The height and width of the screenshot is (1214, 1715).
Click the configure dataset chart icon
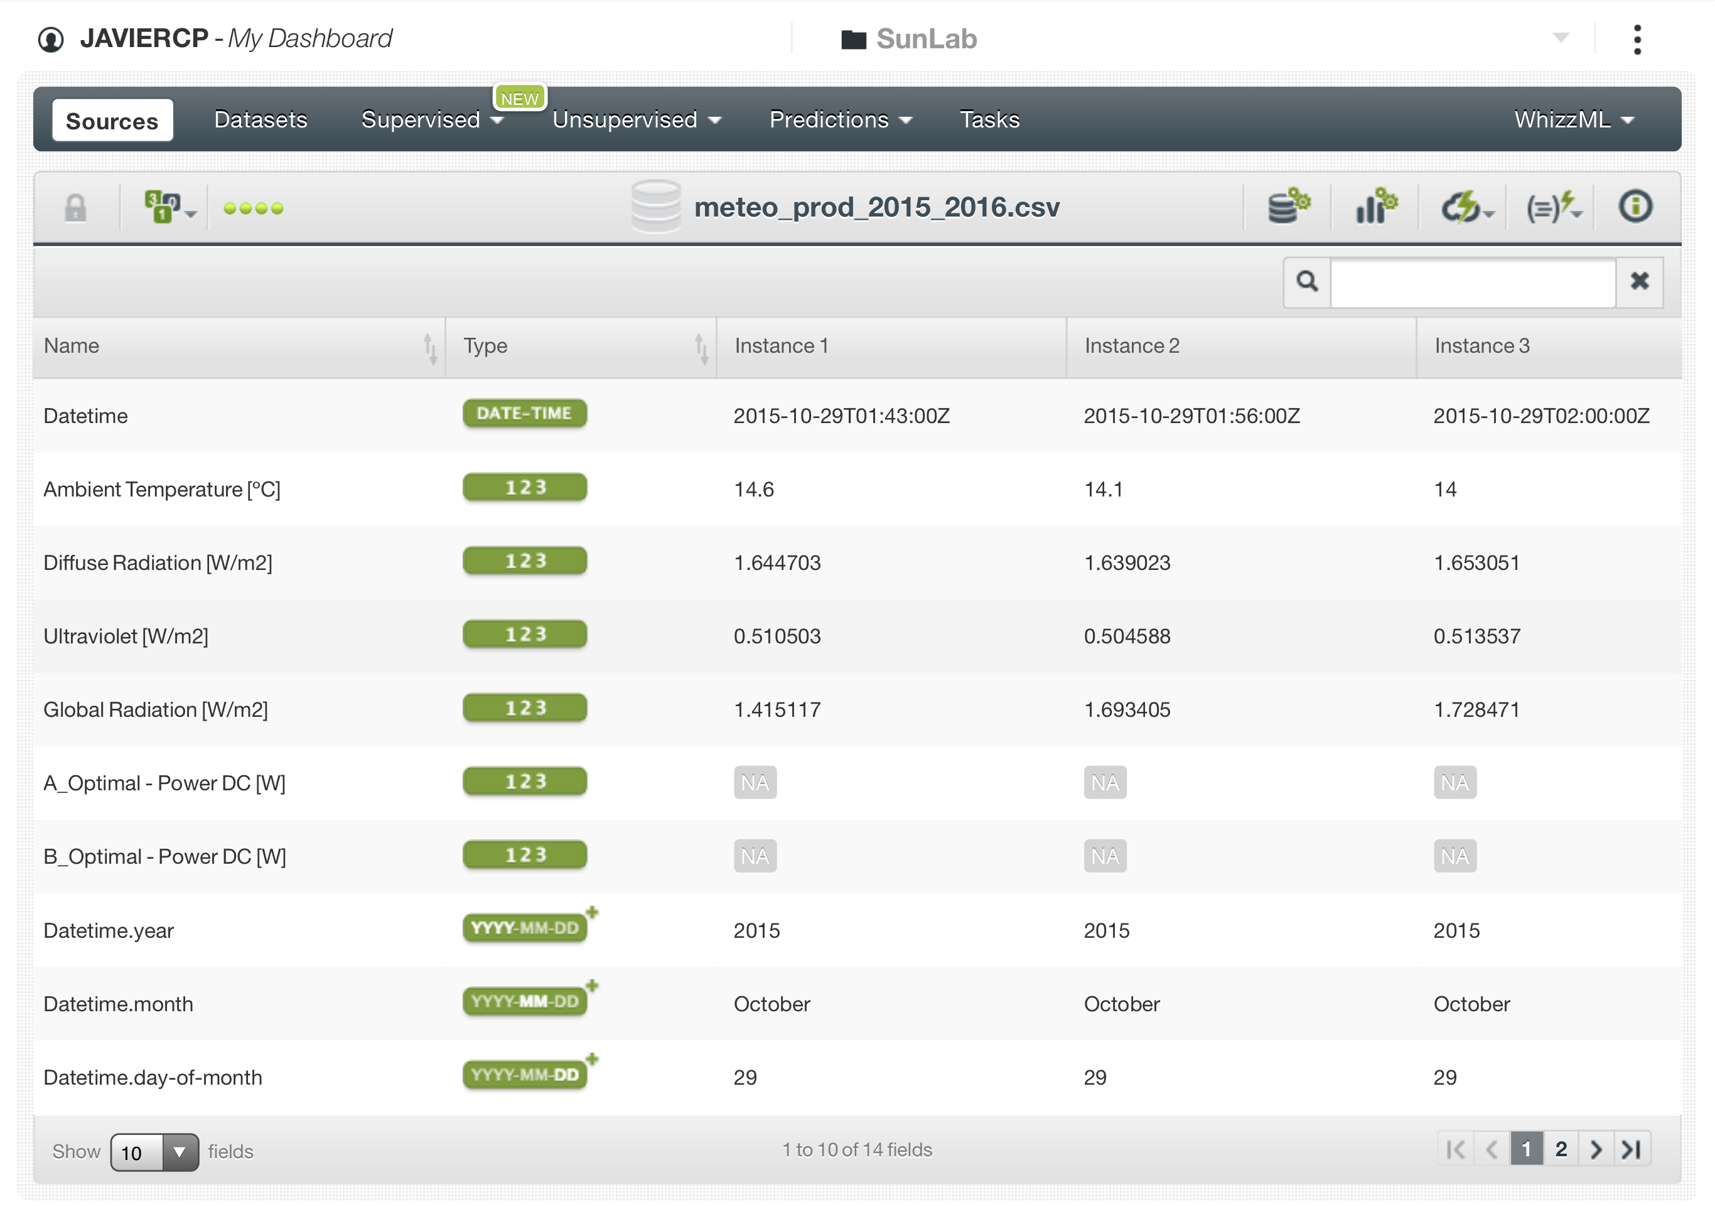1375,207
